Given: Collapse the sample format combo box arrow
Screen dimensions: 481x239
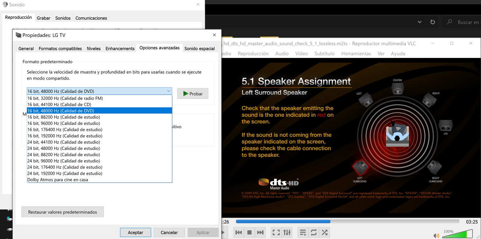Looking at the screenshot, I should click(168, 91).
